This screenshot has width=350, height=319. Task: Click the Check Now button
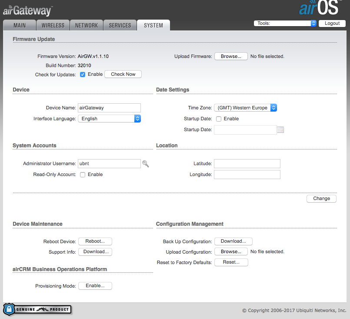(123, 74)
